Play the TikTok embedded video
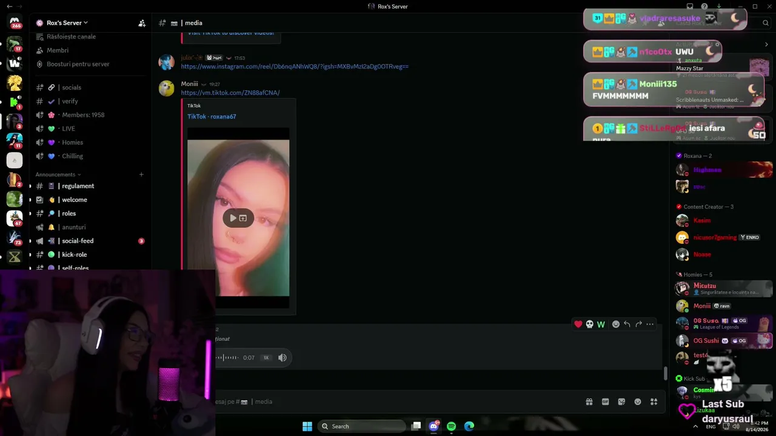This screenshot has height=436, width=776. point(233,218)
